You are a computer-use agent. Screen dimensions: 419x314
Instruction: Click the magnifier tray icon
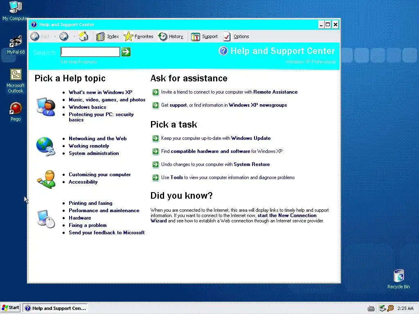coord(390,308)
